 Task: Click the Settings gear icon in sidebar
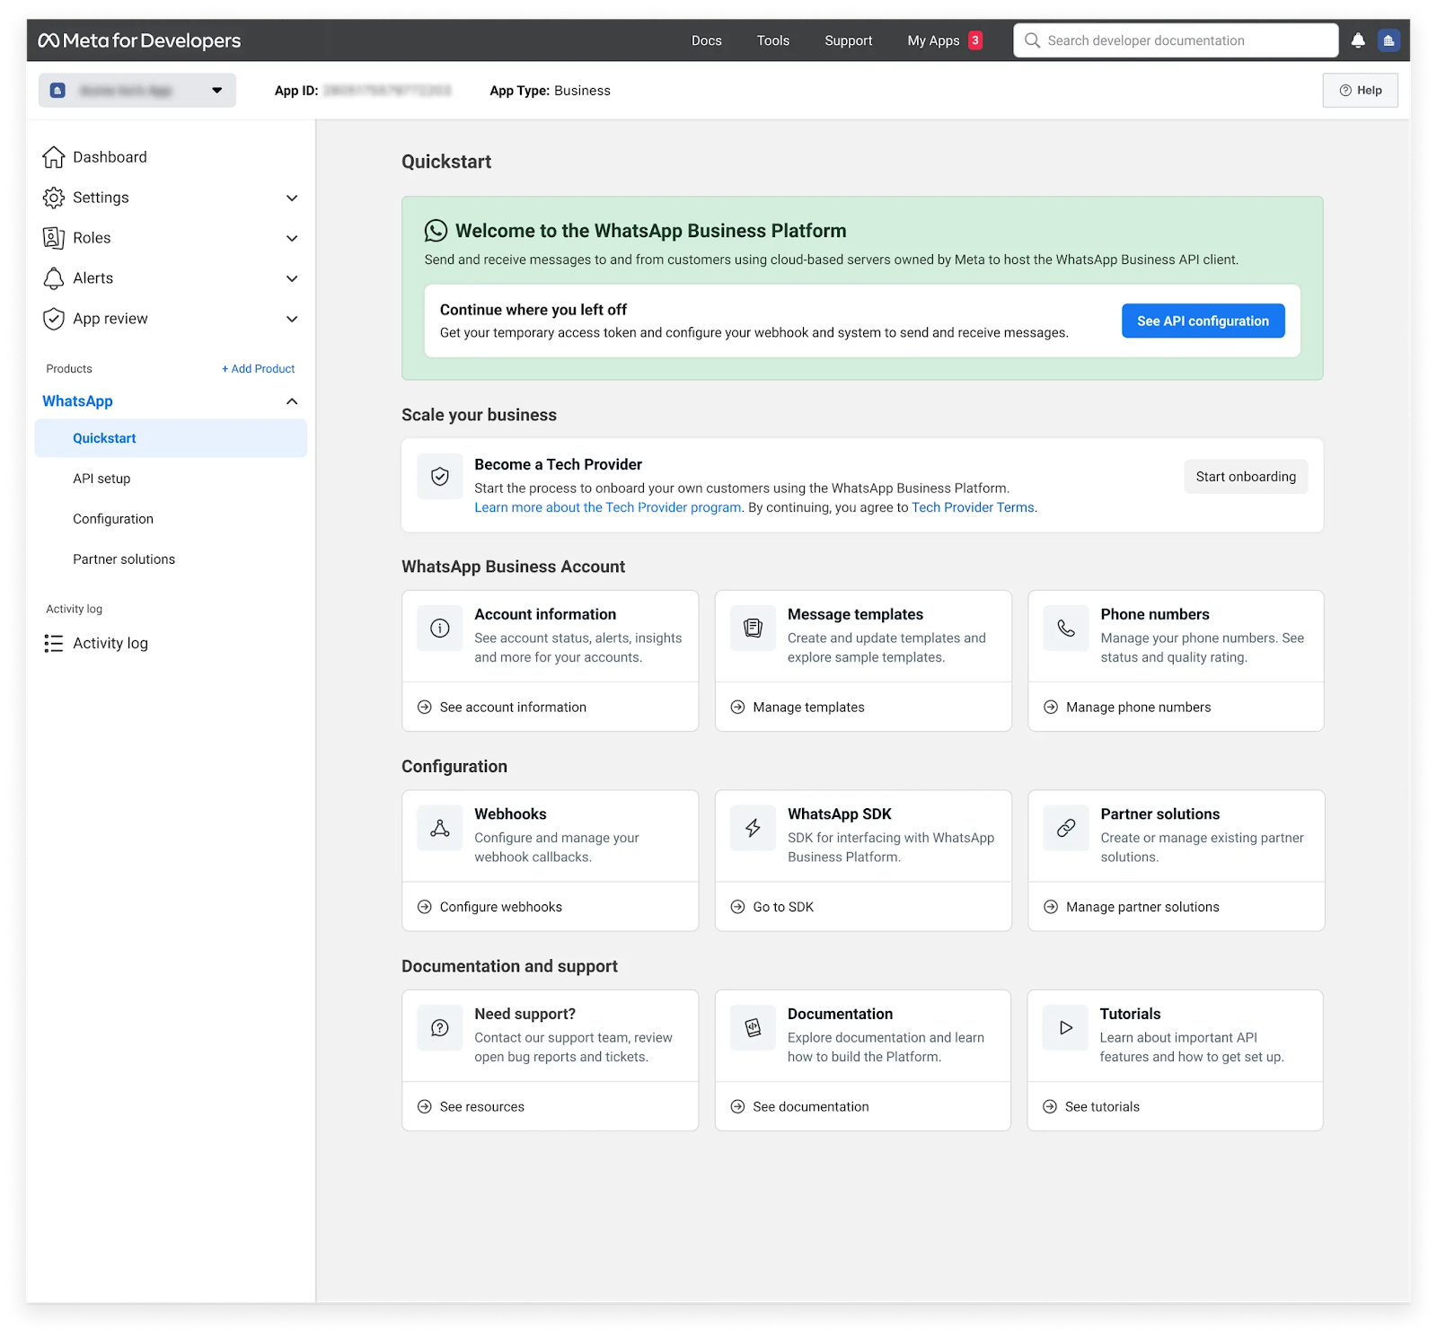tap(54, 198)
